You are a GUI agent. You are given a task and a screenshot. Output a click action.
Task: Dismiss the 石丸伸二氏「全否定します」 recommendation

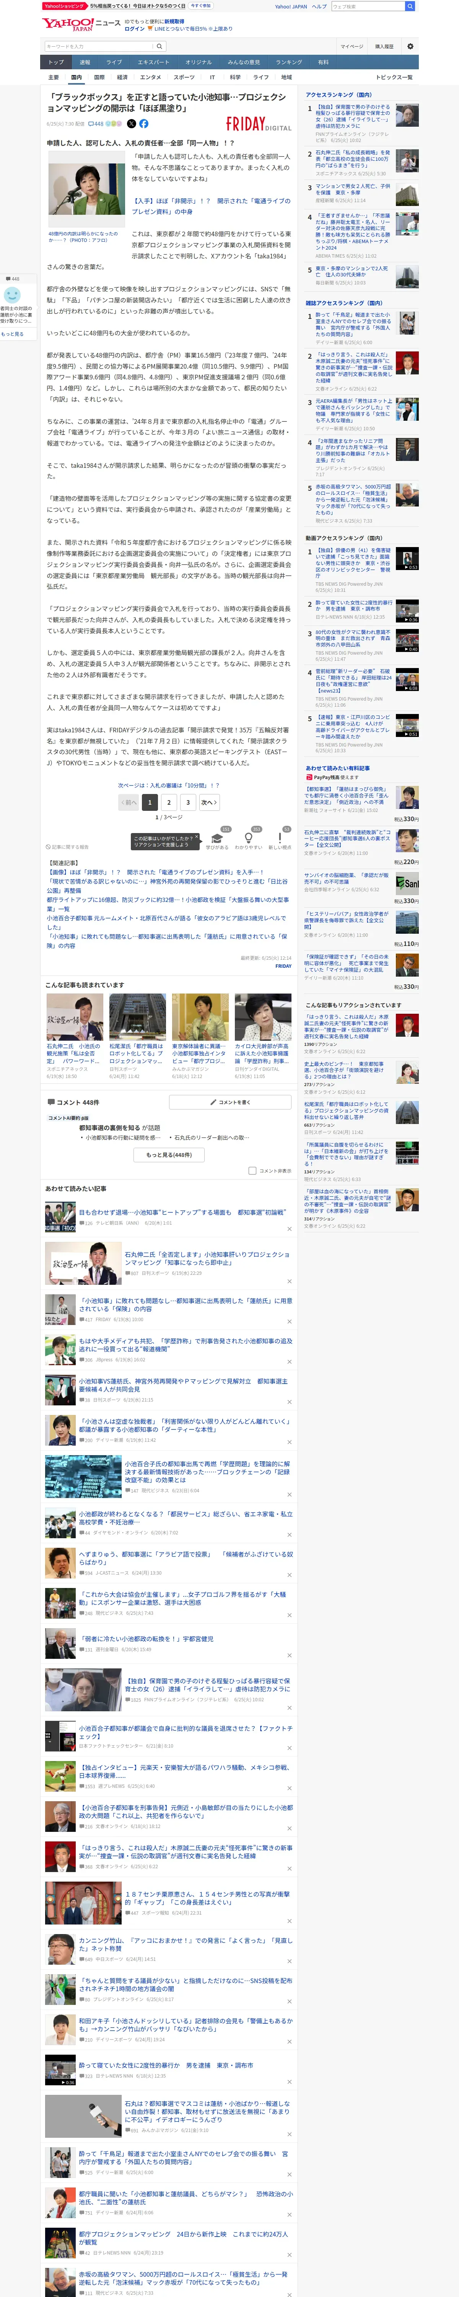[289, 1282]
